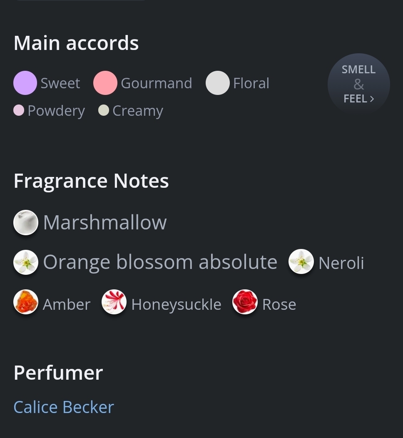Viewport: 403px width, 438px height.
Task: Click the Orange blossom absolute text
Action: coord(160,262)
